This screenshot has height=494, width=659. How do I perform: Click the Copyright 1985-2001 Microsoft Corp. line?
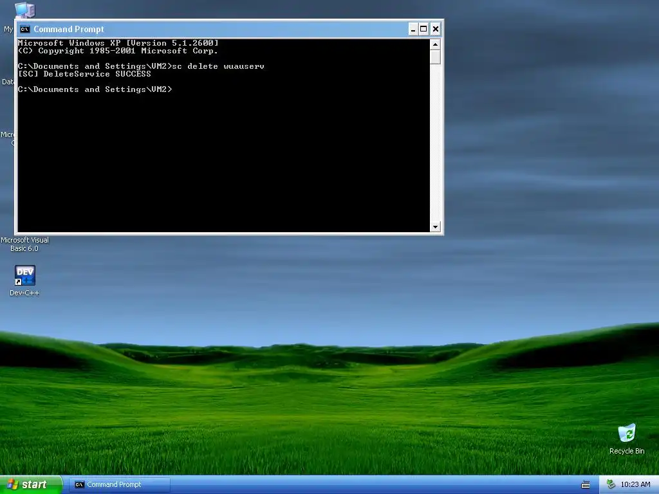click(x=118, y=51)
